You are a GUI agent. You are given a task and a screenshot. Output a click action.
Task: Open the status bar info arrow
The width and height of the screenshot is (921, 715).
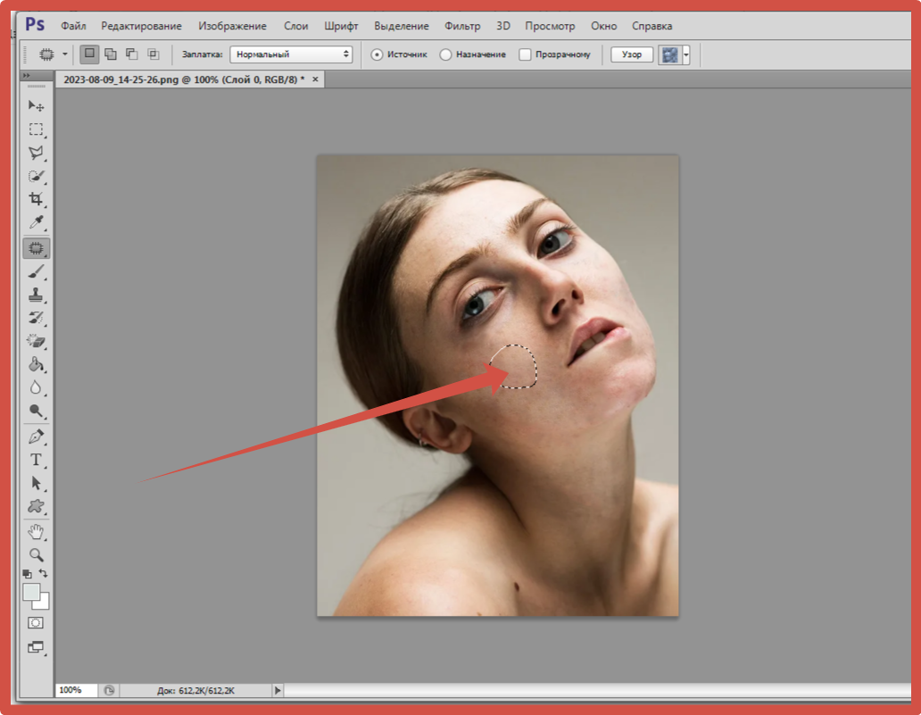click(278, 690)
